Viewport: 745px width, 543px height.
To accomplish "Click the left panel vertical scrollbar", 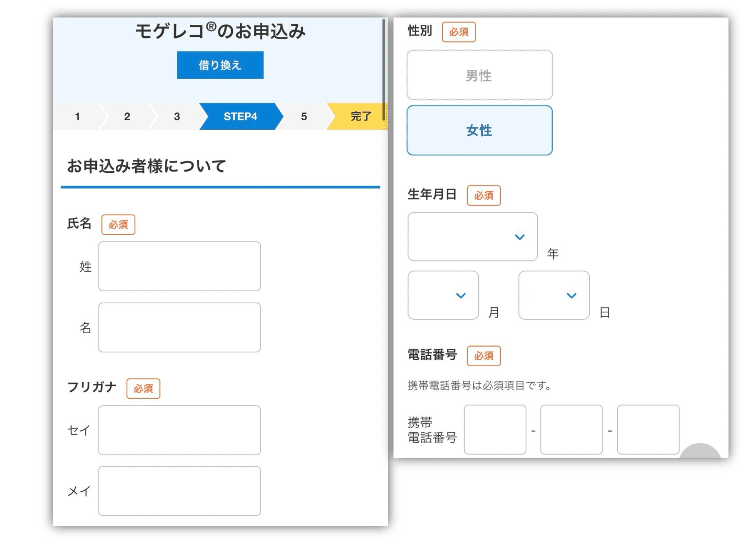I will click(384, 69).
